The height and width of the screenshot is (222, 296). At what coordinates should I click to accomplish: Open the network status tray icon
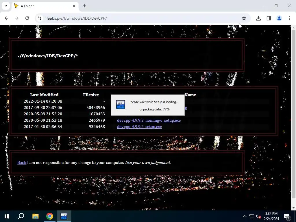click(252, 216)
